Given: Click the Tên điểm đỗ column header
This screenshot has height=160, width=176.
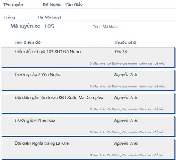Looking at the screenshot, I should (x=27, y=42).
